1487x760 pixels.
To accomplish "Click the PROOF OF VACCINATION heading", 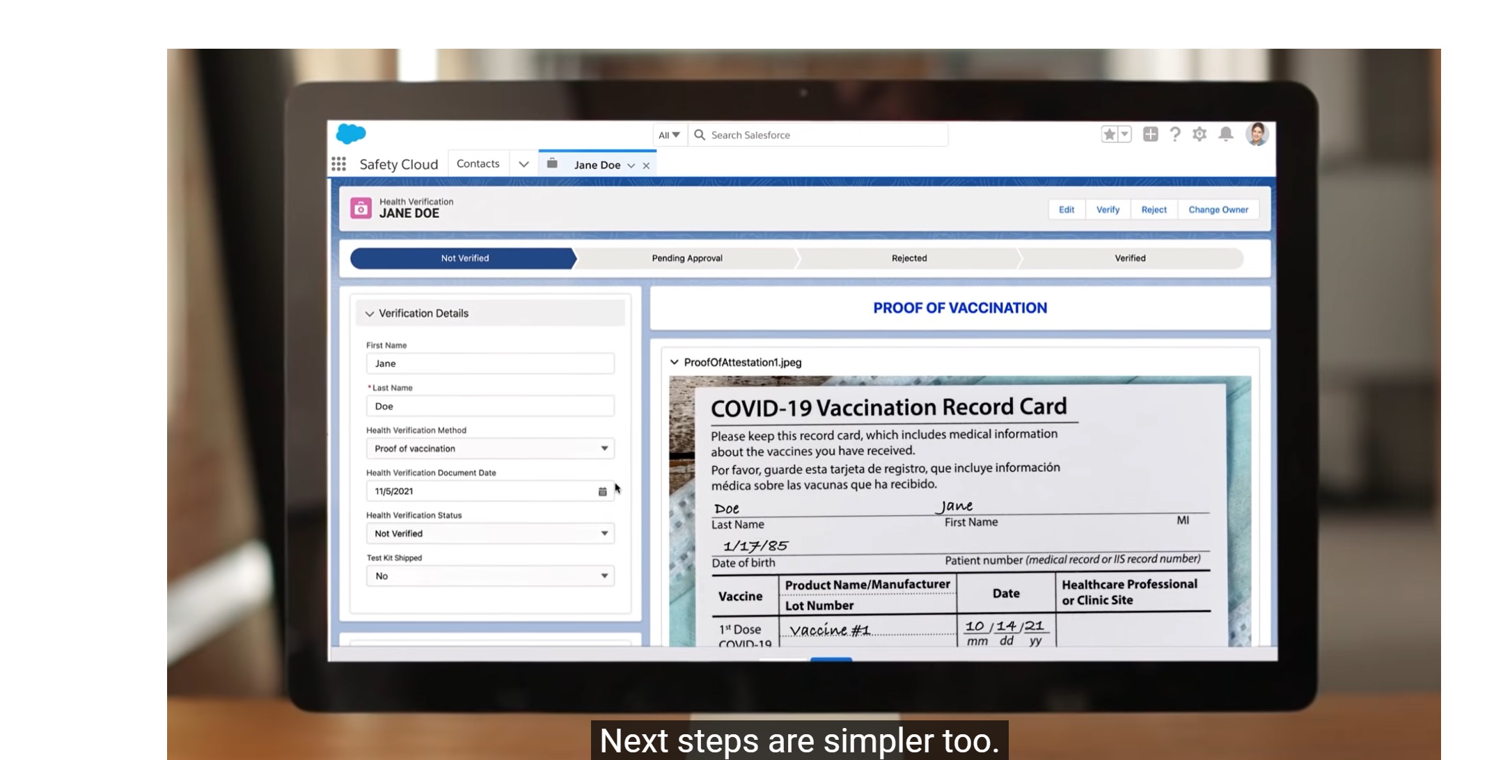I will pyautogui.click(x=960, y=308).
